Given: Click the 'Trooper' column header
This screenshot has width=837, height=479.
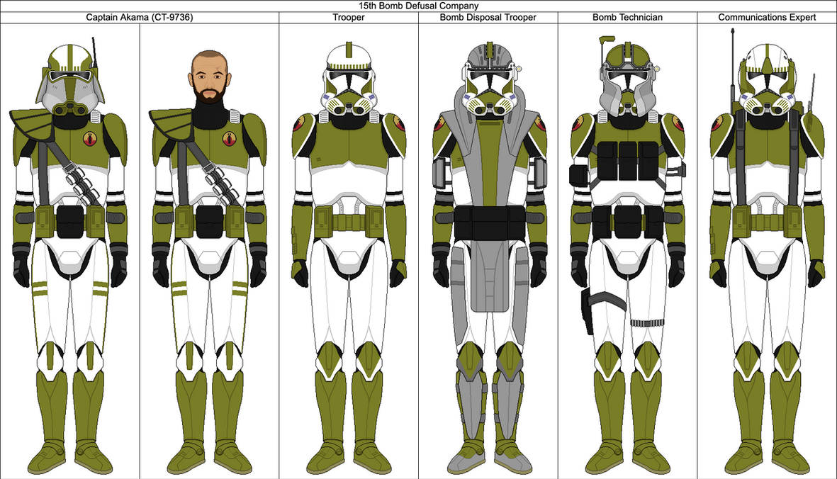Looking at the screenshot, I should pyautogui.click(x=349, y=17).
